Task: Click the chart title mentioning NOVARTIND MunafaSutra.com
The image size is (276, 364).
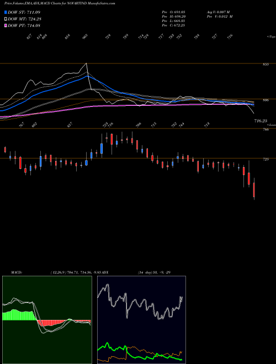Action: click(x=60, y=3)
